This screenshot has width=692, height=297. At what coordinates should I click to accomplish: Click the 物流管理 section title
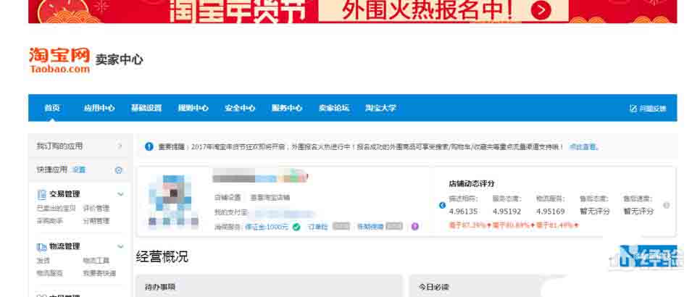click(65, 247)
